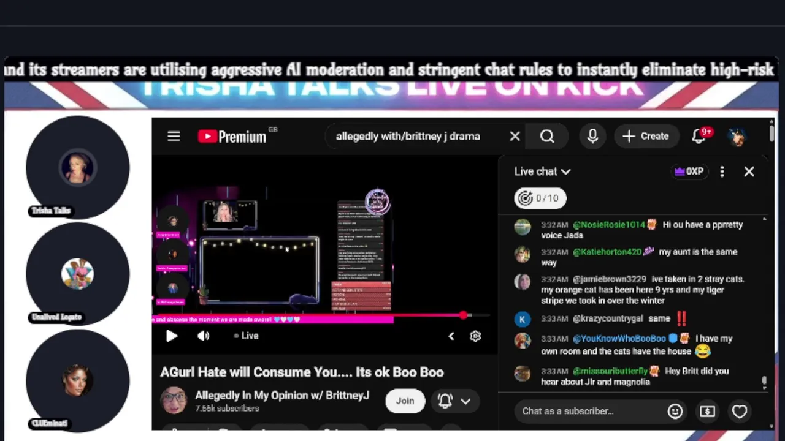Open Allegedly In My Opinion w/ BrittneyJ channel

pyautogui.click(x=282, y=395)
